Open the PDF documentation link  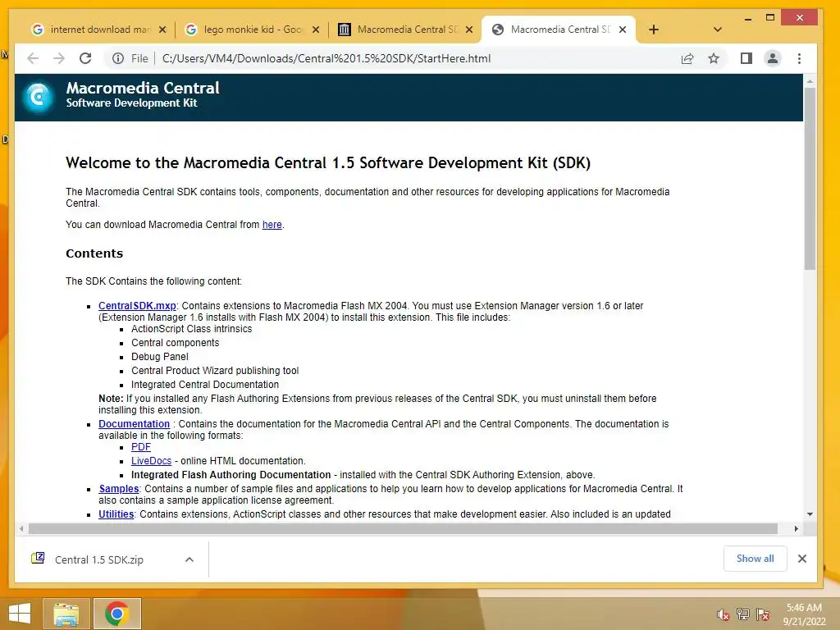(141, 447)
